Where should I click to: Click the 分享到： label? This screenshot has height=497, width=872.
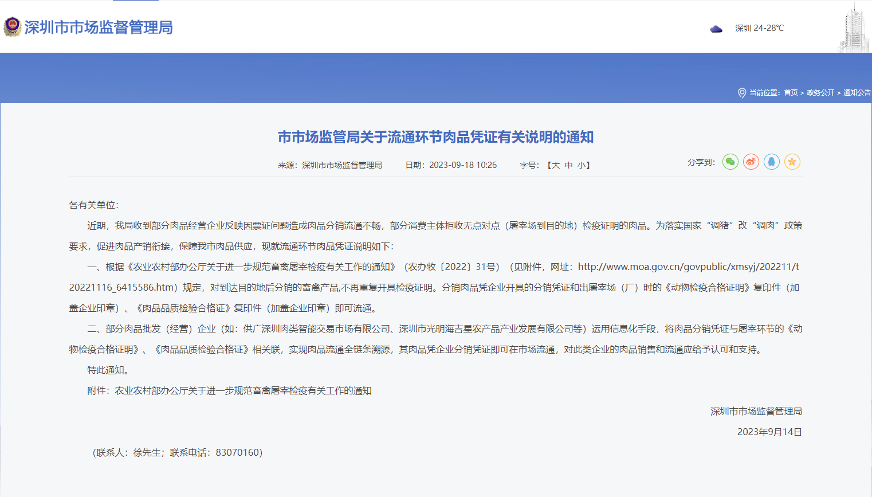pos(702,162)
